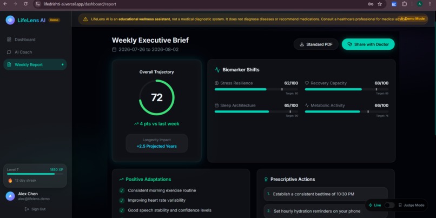Click the Metabolic Activity progress bar
Viewport: 436px width, 218px height.
coord(346,111)
